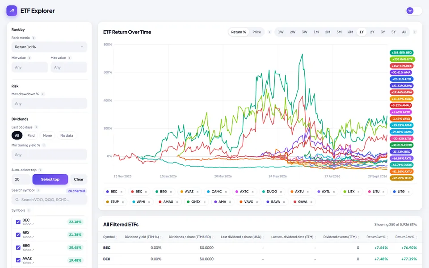
Task: Click the Min value input field
Action: click(x=29, y=67)
